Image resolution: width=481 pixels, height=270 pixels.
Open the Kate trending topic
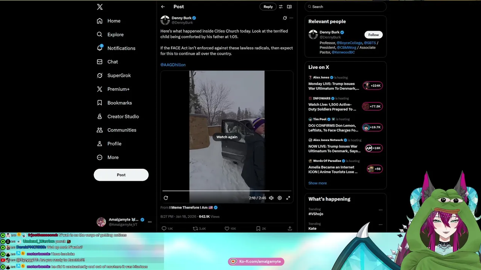tap(312, 228)
